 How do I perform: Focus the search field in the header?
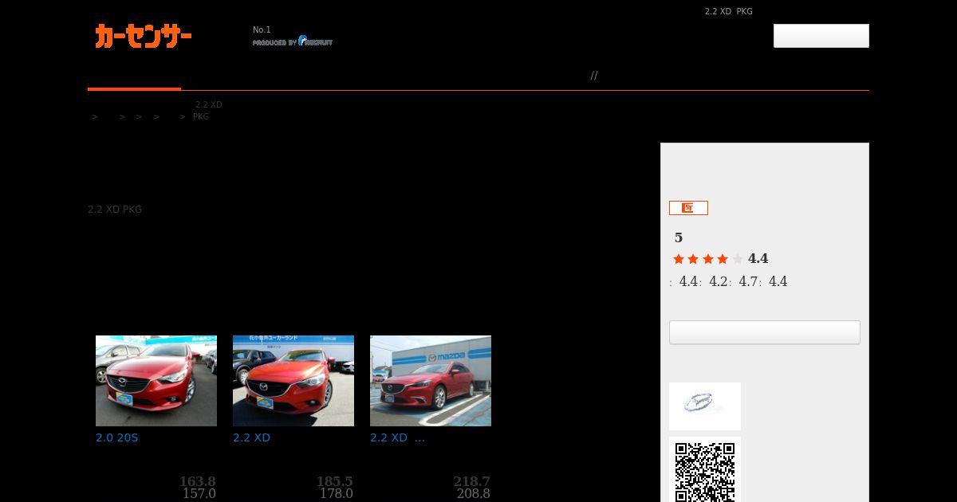click(x=821, y=36)
